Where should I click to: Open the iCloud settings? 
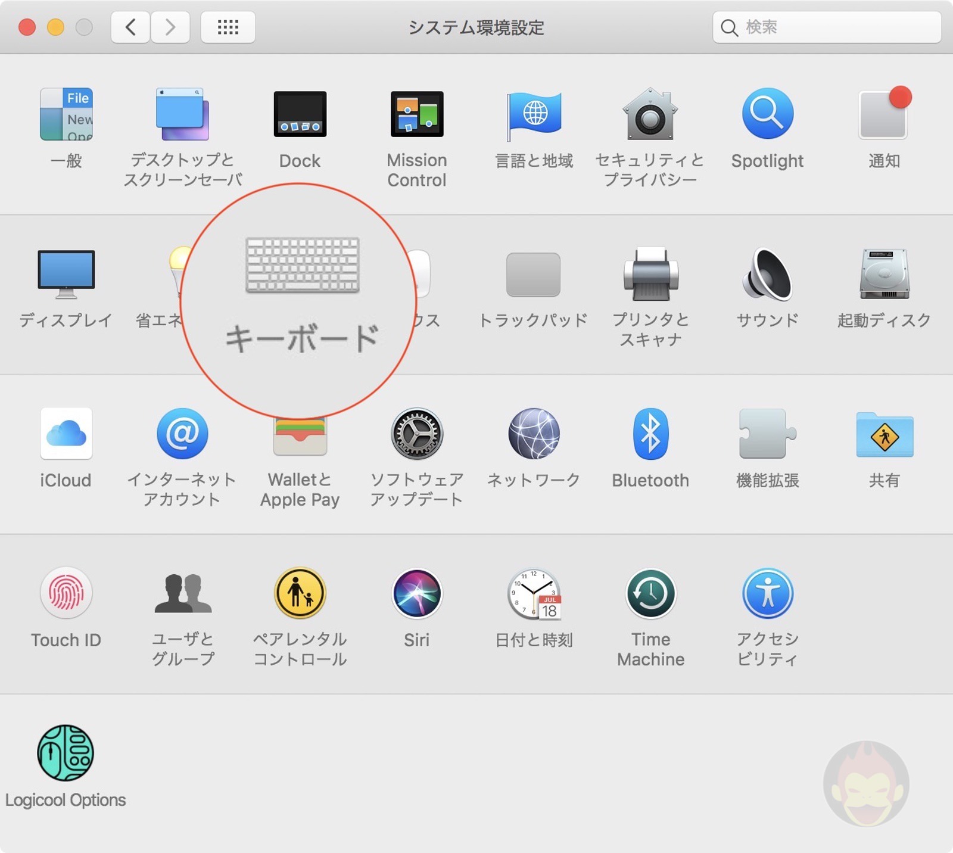66,434
